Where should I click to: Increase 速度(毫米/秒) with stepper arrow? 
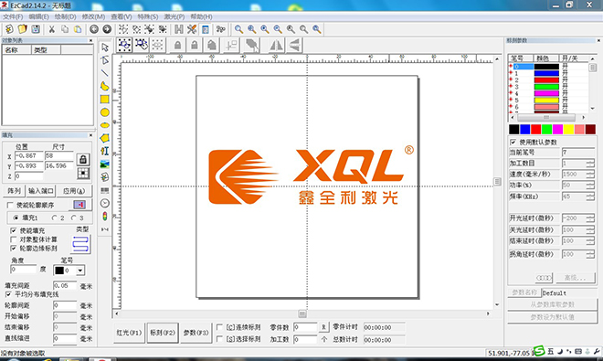pyautogui.click(x=590, y=172)
